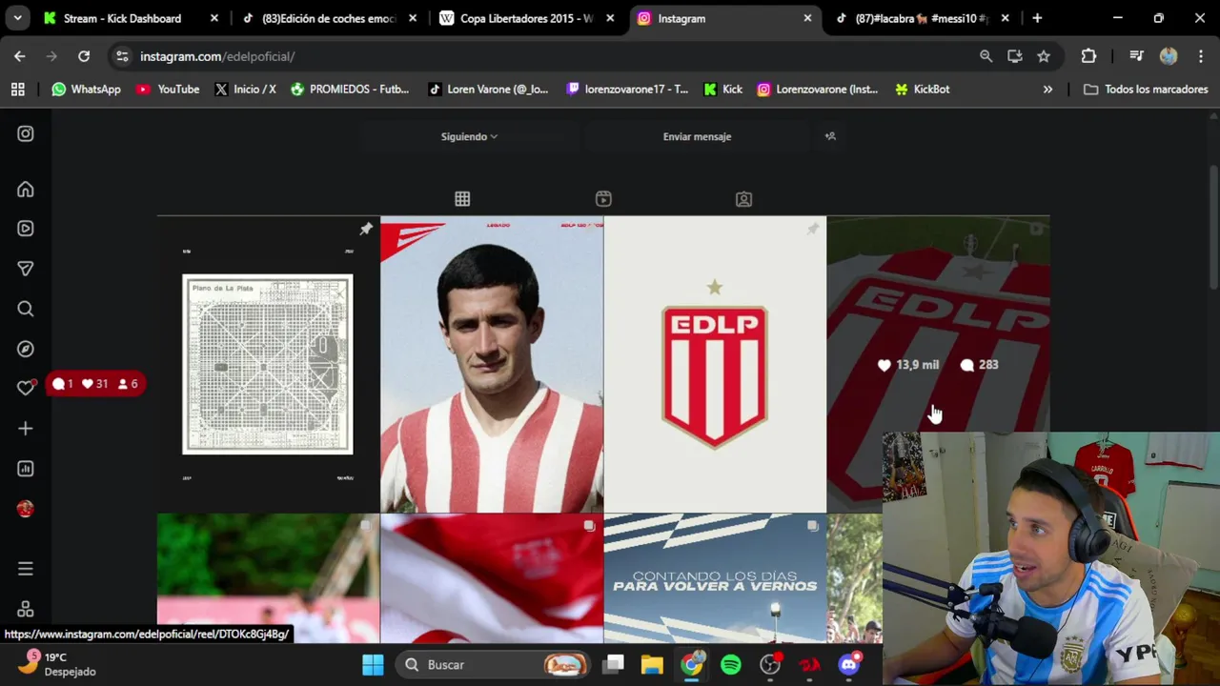The width and height of the screenshot is (1220, 686).
Task: Open the Chrome profile avatar
Action: point(1169,56)
